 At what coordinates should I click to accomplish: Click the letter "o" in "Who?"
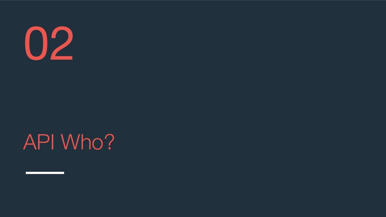point(96,144)
